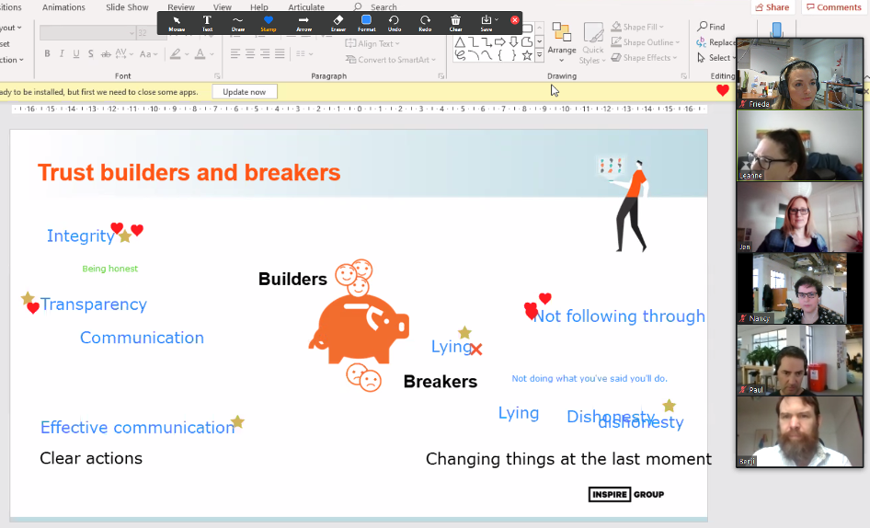The image size is (870, 528).
Task: Select Frieda's video thumbnail
Action: (799, 74)
